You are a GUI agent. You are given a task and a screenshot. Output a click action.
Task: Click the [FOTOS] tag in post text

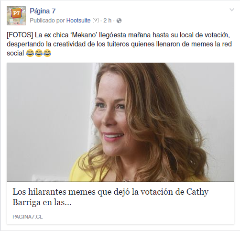pos(20,35)
